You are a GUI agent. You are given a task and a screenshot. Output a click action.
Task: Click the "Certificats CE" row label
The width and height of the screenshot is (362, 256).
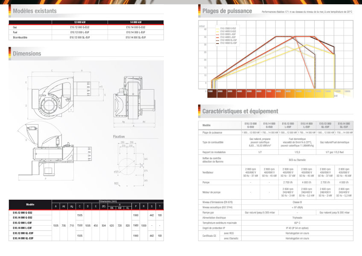[209, 236]
